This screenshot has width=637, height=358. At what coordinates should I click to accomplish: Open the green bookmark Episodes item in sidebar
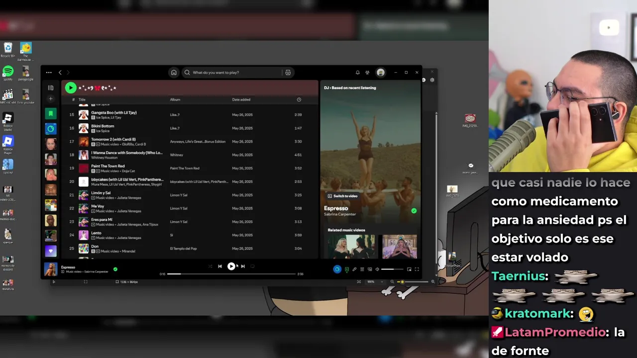50,114
